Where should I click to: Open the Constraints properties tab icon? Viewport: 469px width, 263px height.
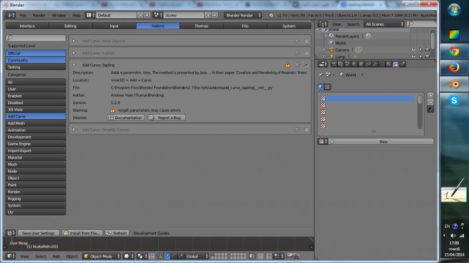tap(368, 64)
